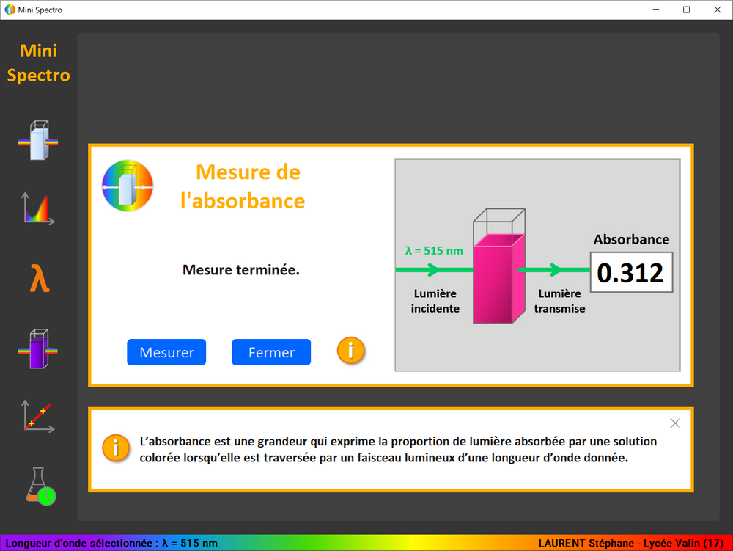Screen dimensions: 733x551
Task: Click the absorbance value box showing 0.312
Action: coord(630,272)
